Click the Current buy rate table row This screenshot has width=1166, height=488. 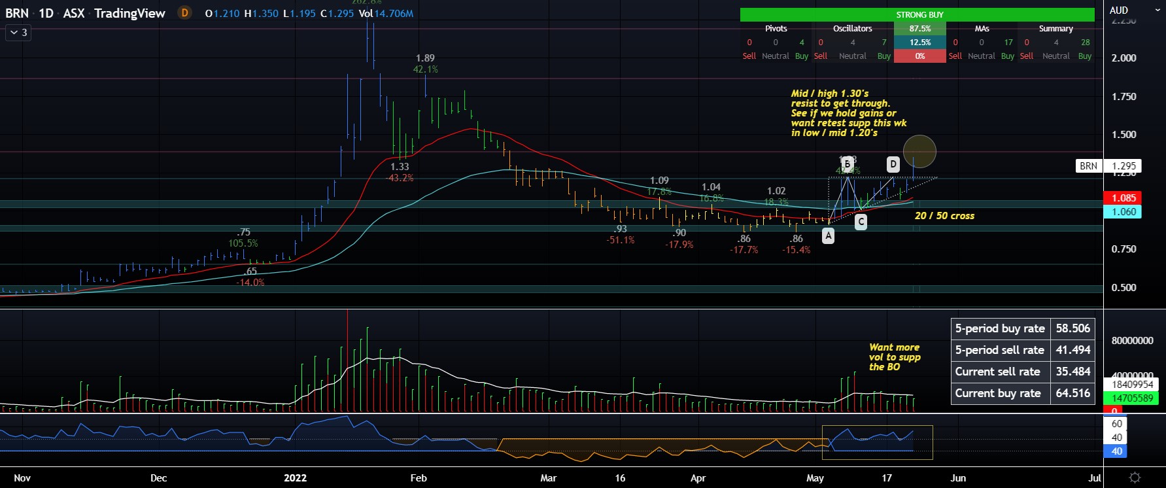1022,393
